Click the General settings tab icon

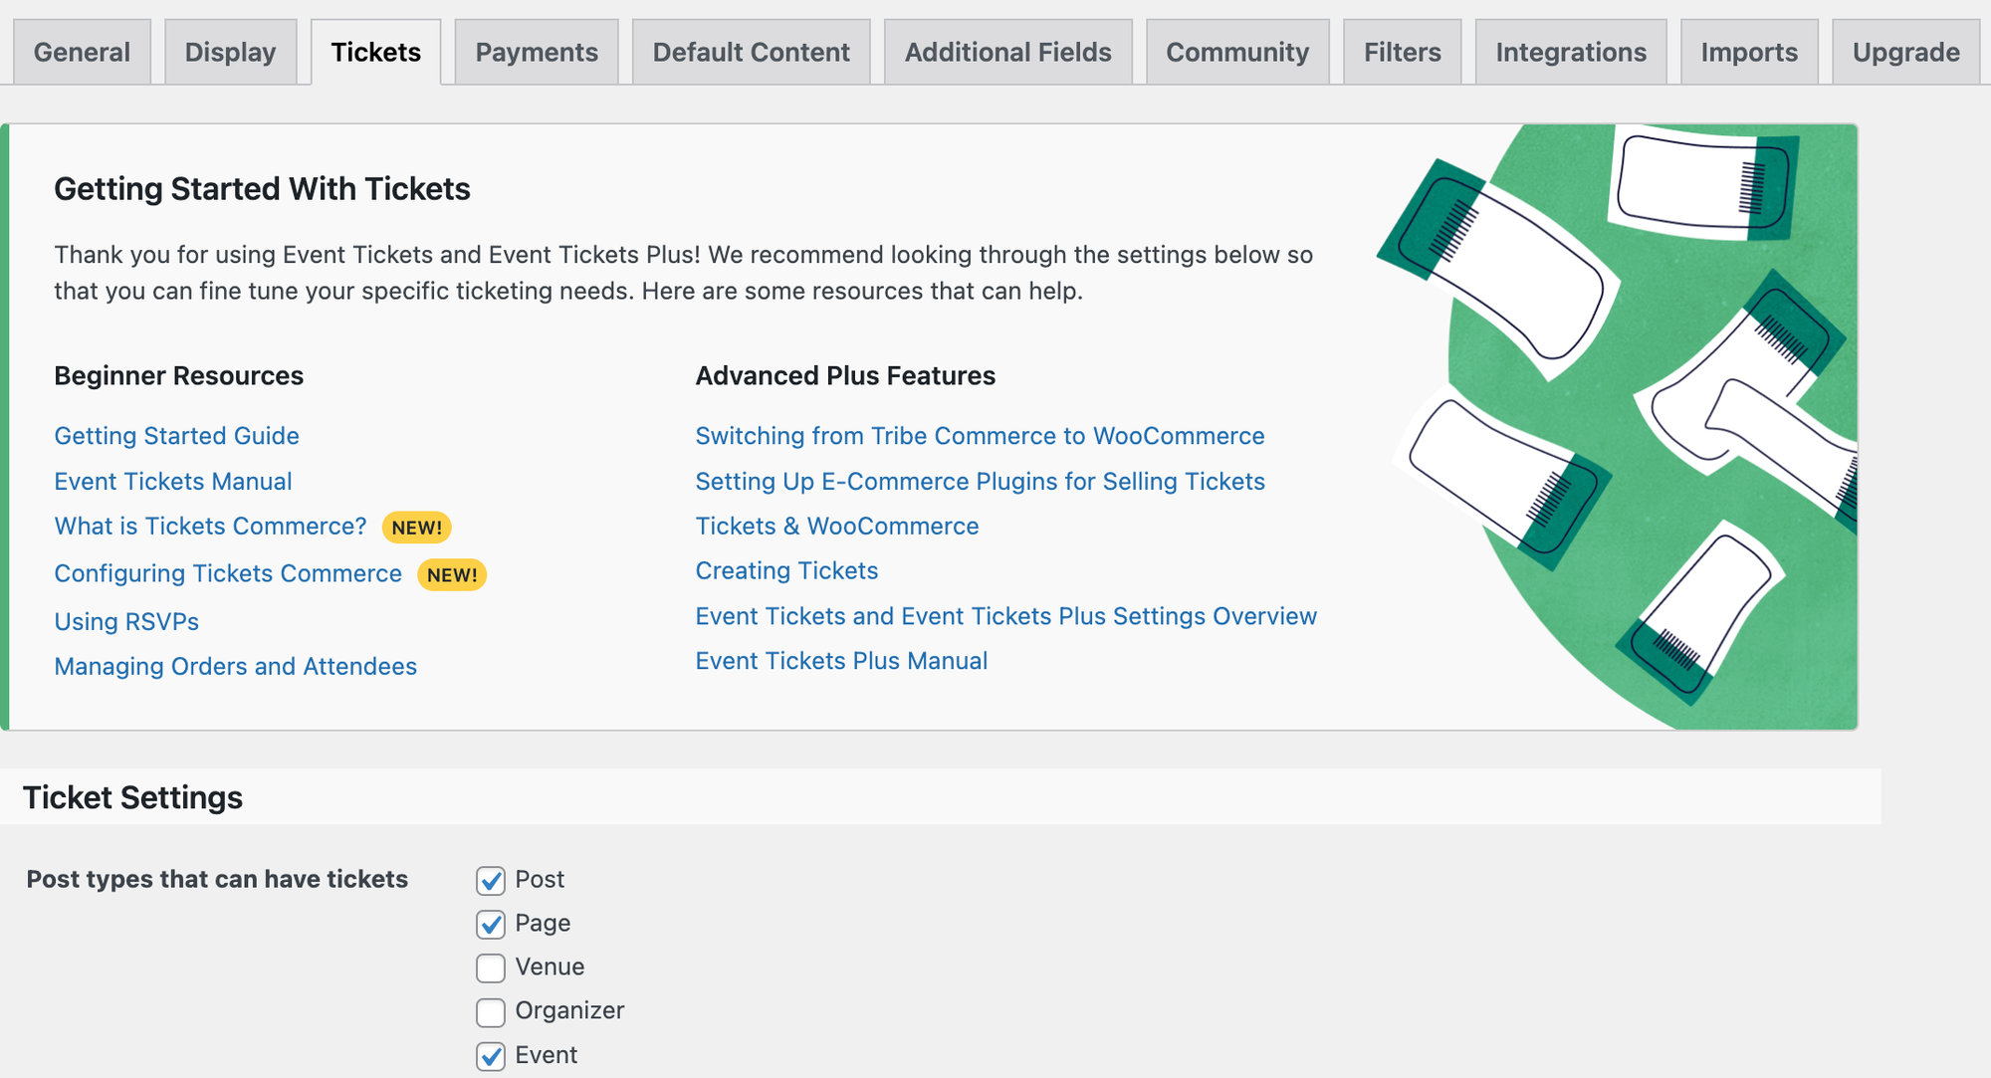84,51
